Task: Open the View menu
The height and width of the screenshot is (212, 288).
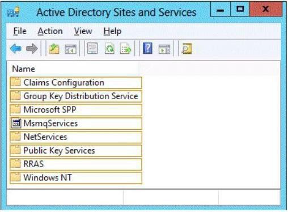Action: (83, 31)
